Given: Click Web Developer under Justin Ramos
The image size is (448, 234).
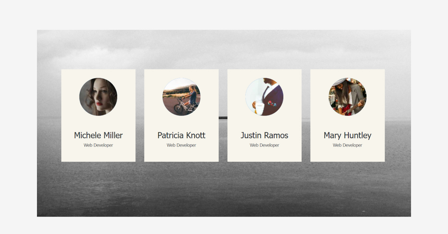Looking at the screenshot, I should pyautogui.click(x=264, y=145).
